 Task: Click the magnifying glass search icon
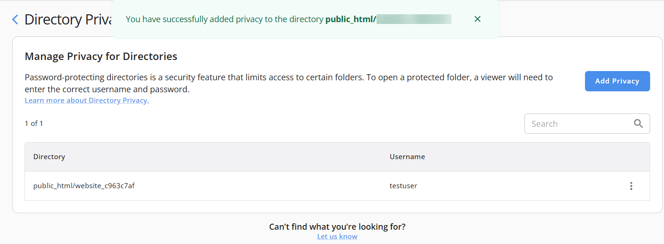(639, 124)
